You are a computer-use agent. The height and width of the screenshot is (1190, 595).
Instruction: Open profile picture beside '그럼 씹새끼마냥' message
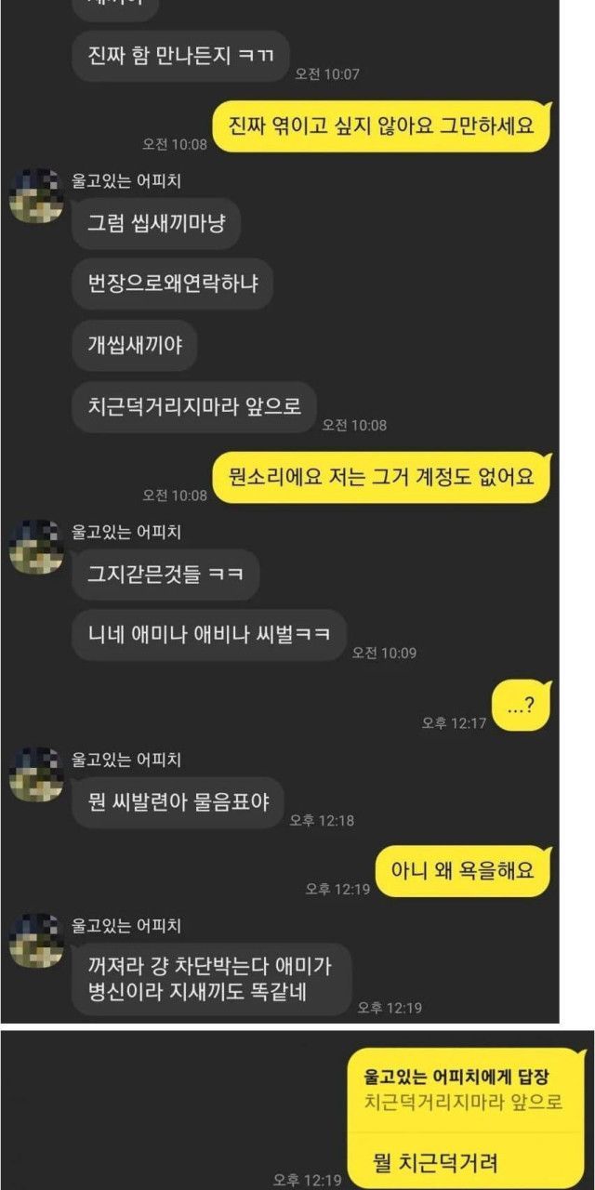point(36,195)
